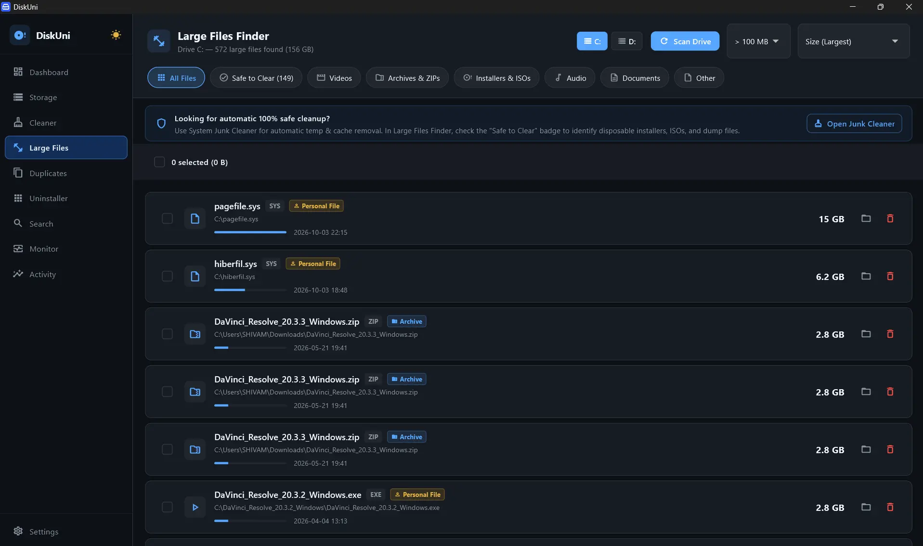The image size is (923, 546).
Task: Open Activity in sidebar
Action: coord(66,274)
